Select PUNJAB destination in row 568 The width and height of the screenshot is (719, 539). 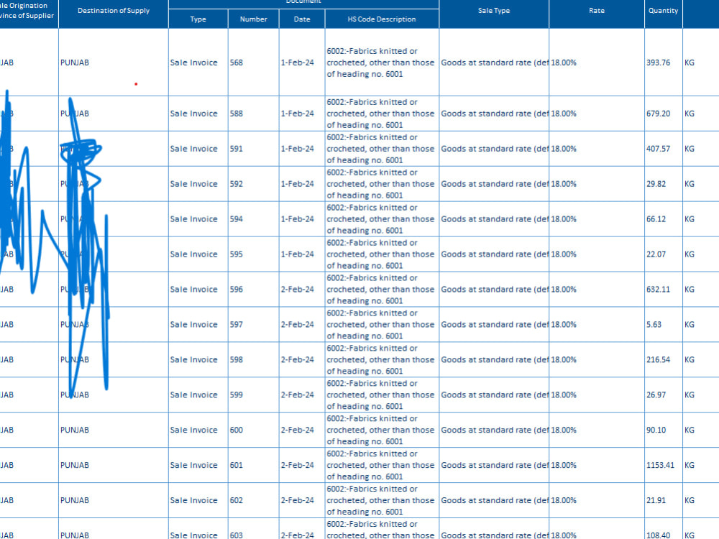coord(75,63)
